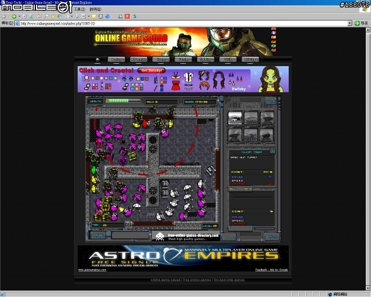The width and height of the screenshot is (371, 297).
Task: Pause the game with the Pause button
Action: (x=99, y=235)
